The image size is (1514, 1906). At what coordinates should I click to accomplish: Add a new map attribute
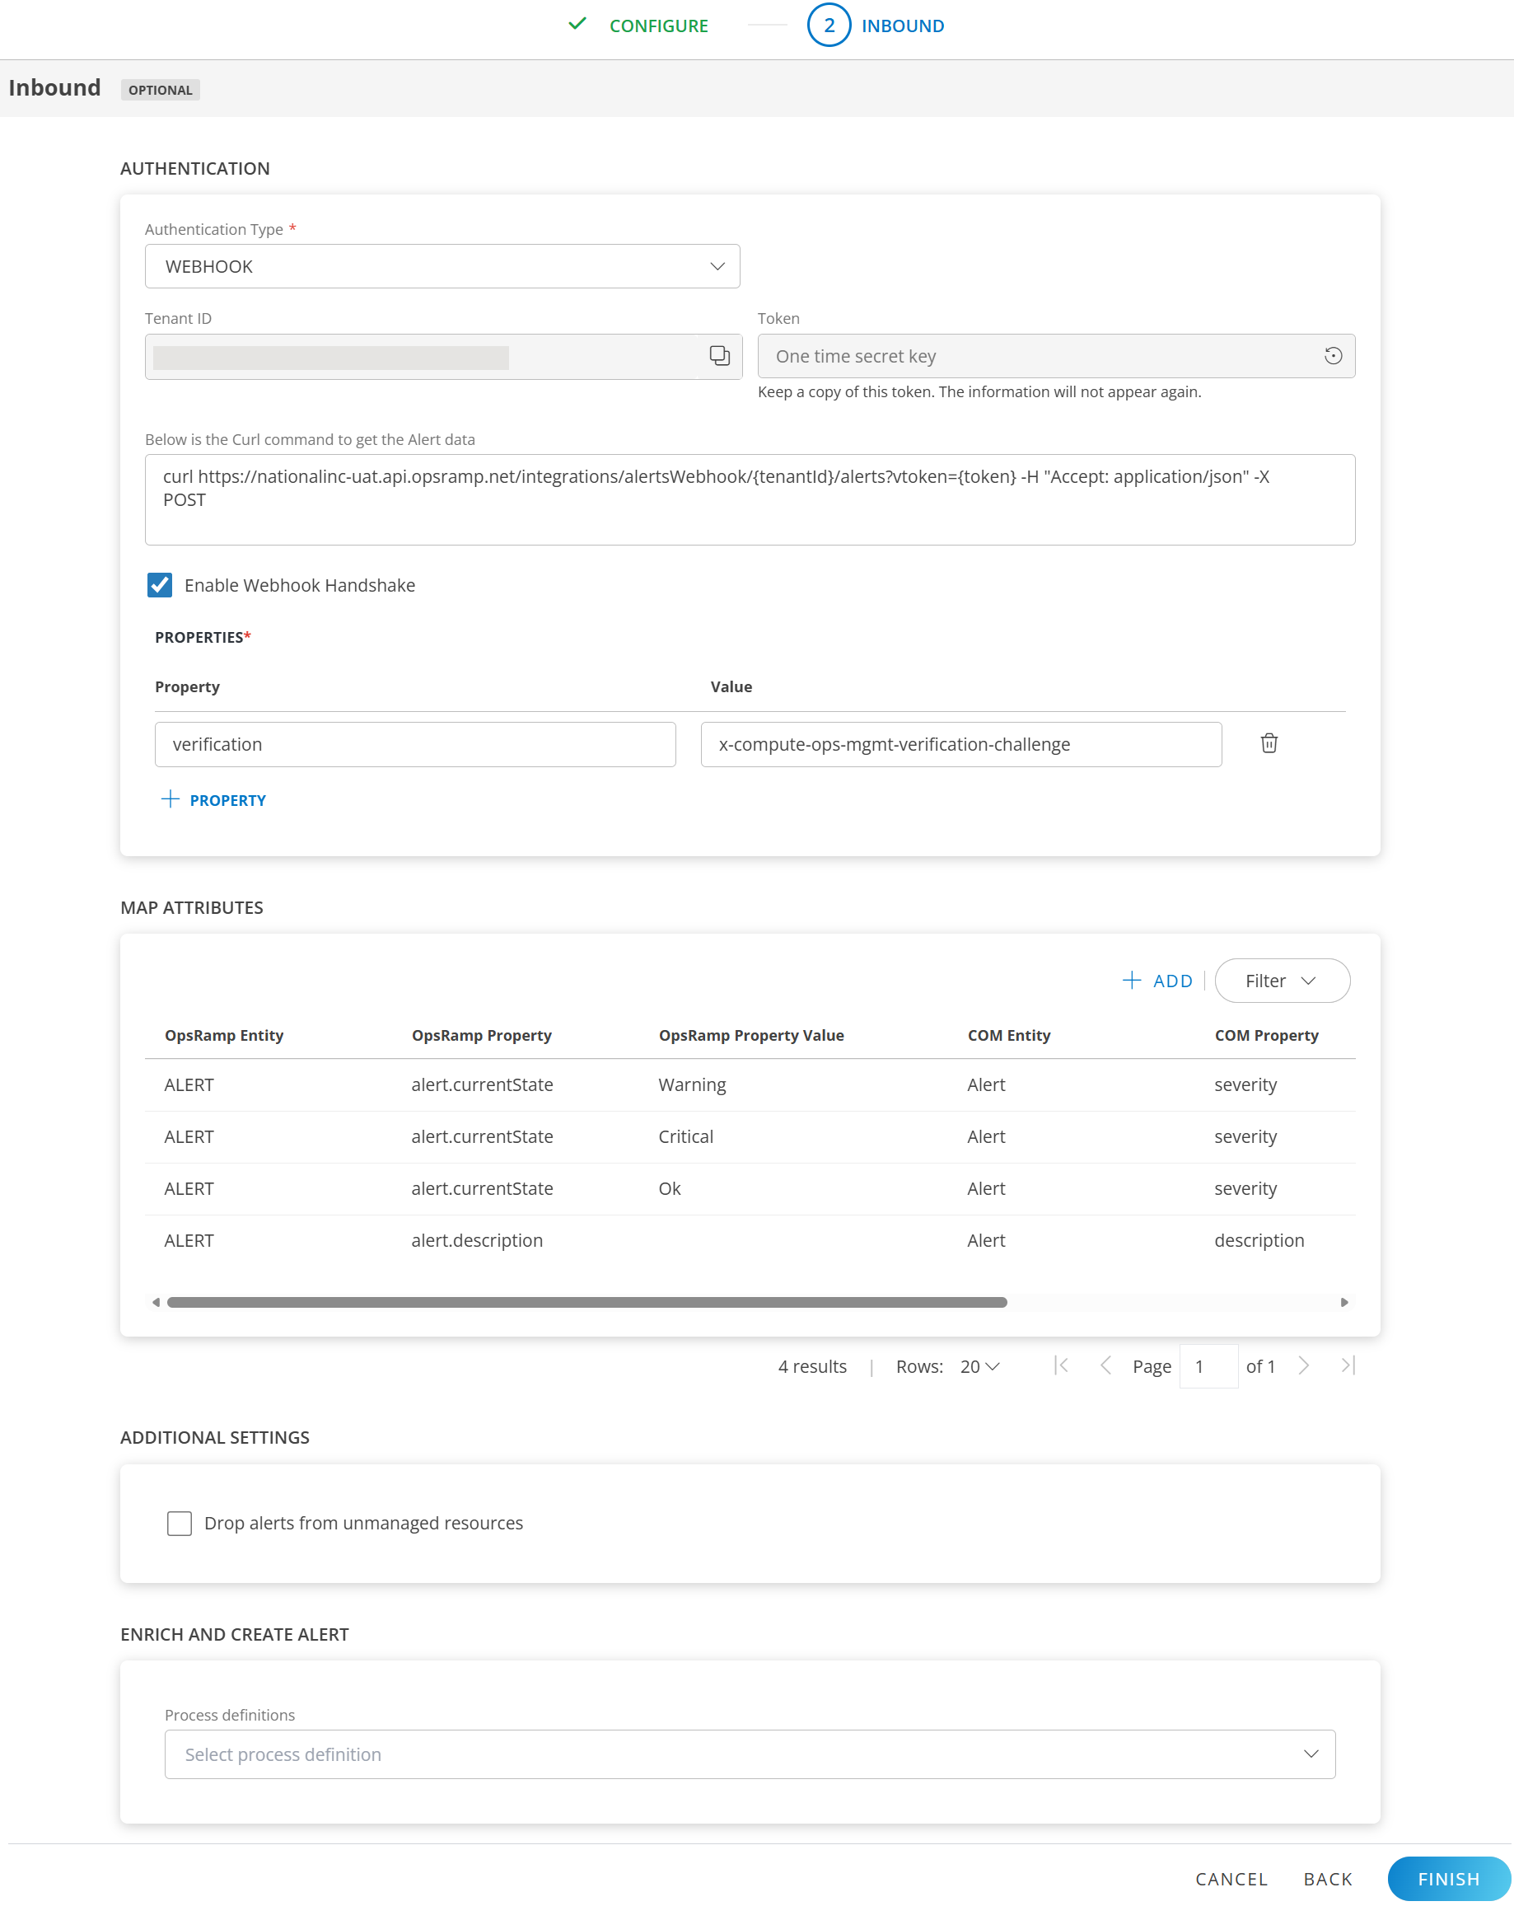1158,981
